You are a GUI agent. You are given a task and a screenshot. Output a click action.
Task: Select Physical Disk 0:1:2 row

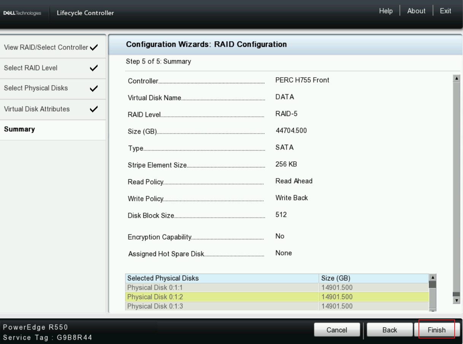point(277,296)
